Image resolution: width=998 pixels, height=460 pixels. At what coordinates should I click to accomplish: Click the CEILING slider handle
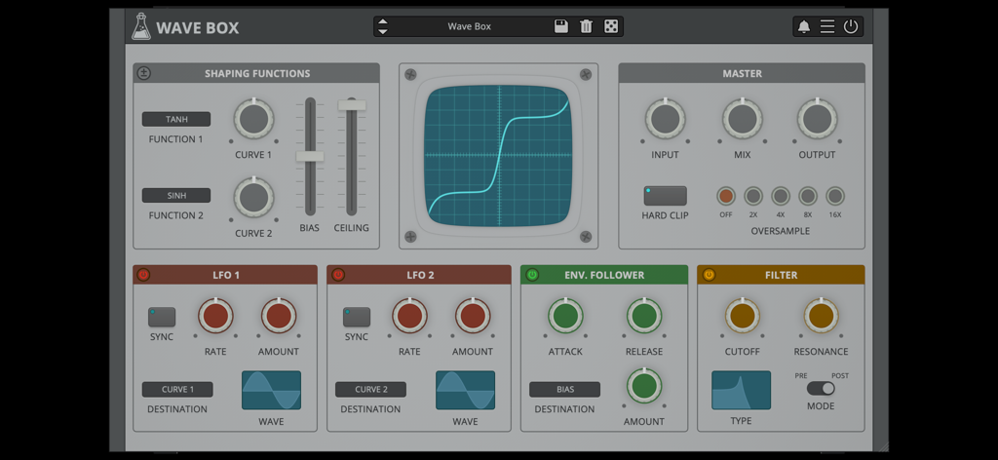351,105
